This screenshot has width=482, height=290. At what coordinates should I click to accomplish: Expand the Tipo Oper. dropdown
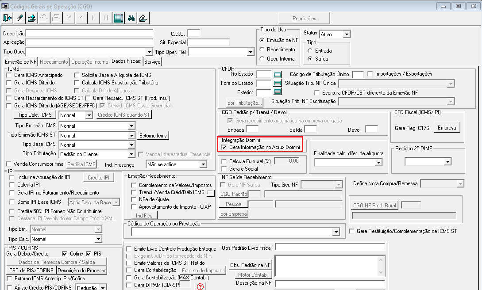149,52
